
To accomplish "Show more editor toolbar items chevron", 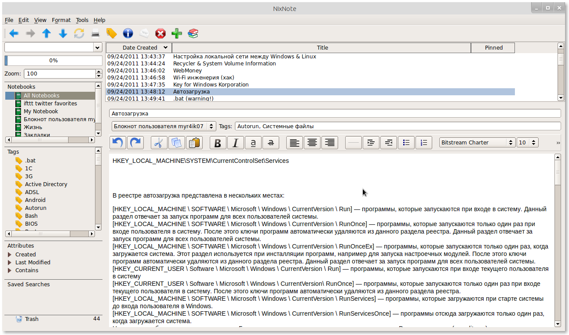I will click(558, 143).
